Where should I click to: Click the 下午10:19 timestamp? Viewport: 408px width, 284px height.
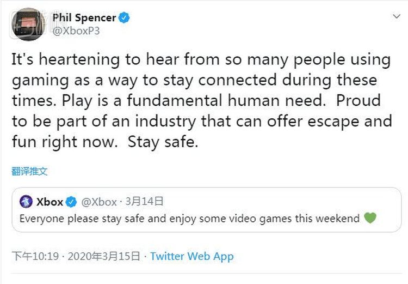pyautogui.click(x=35, y=256)
